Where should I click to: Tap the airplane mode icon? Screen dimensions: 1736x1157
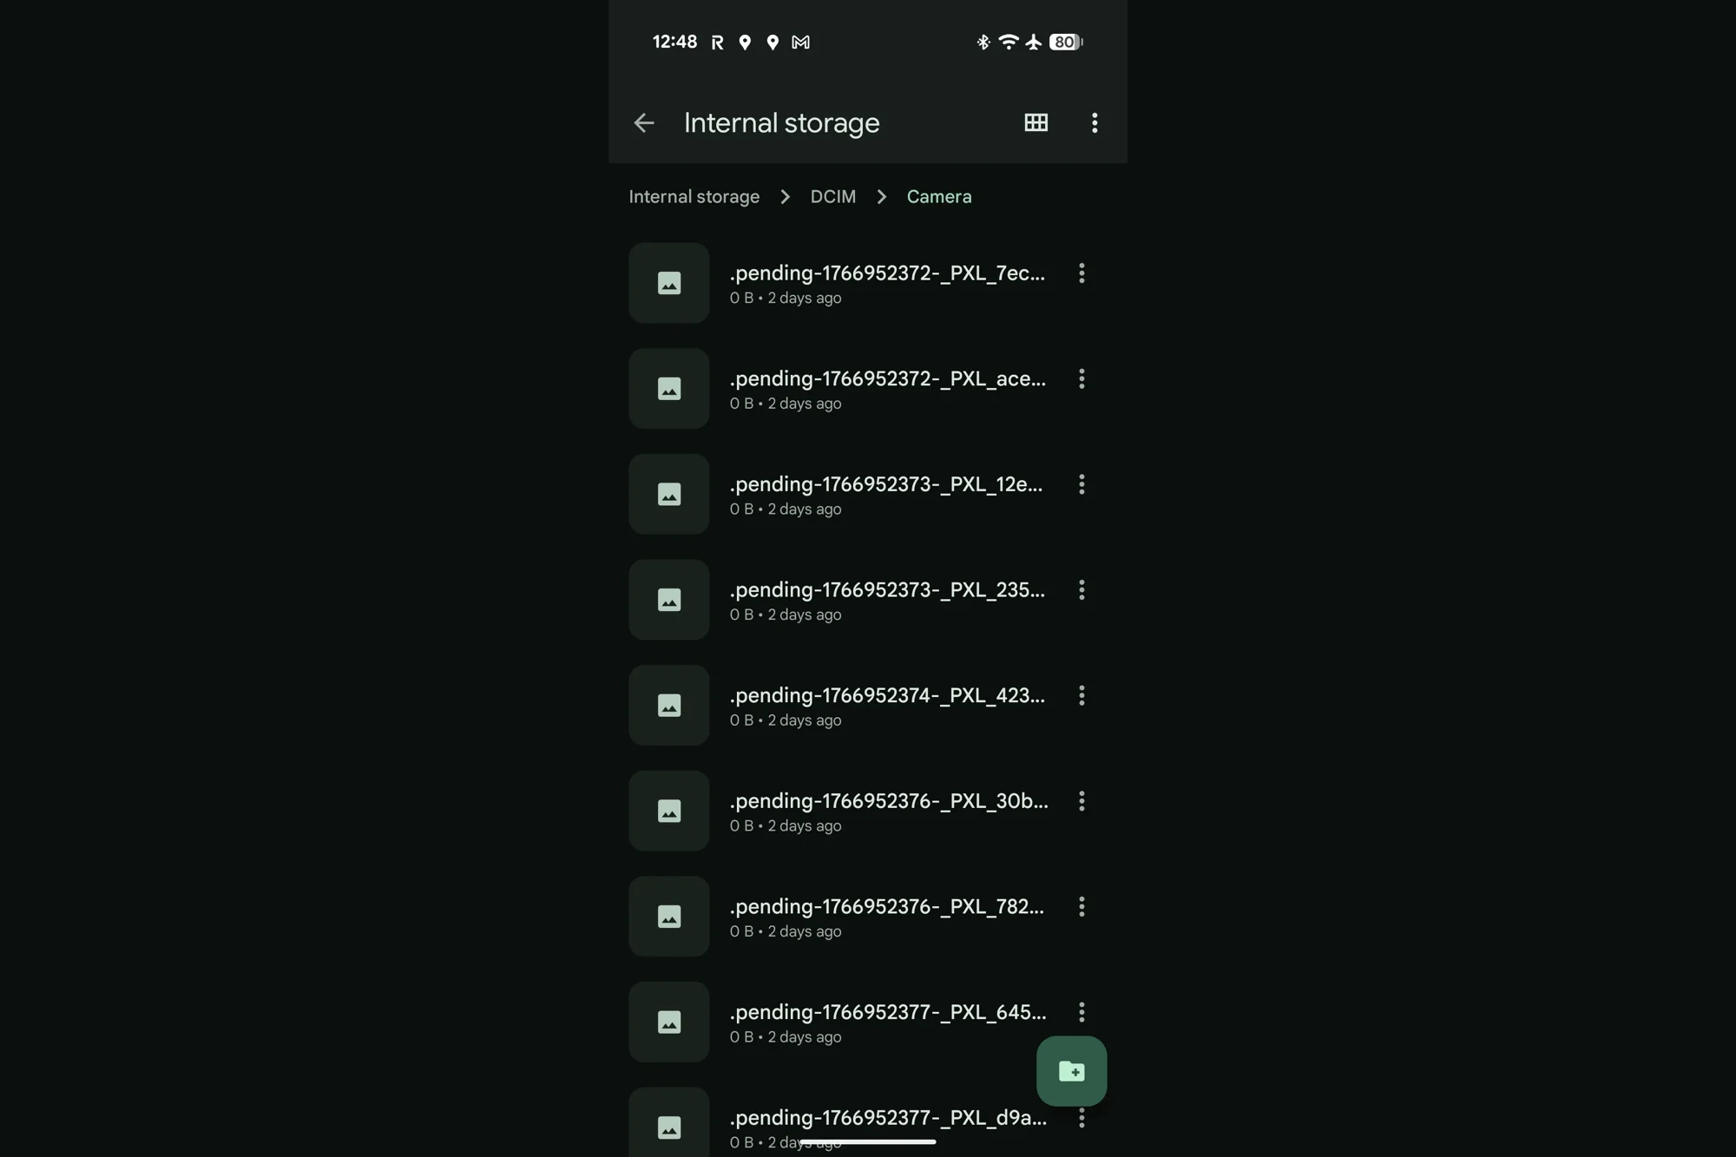[x=1033, y=41]
